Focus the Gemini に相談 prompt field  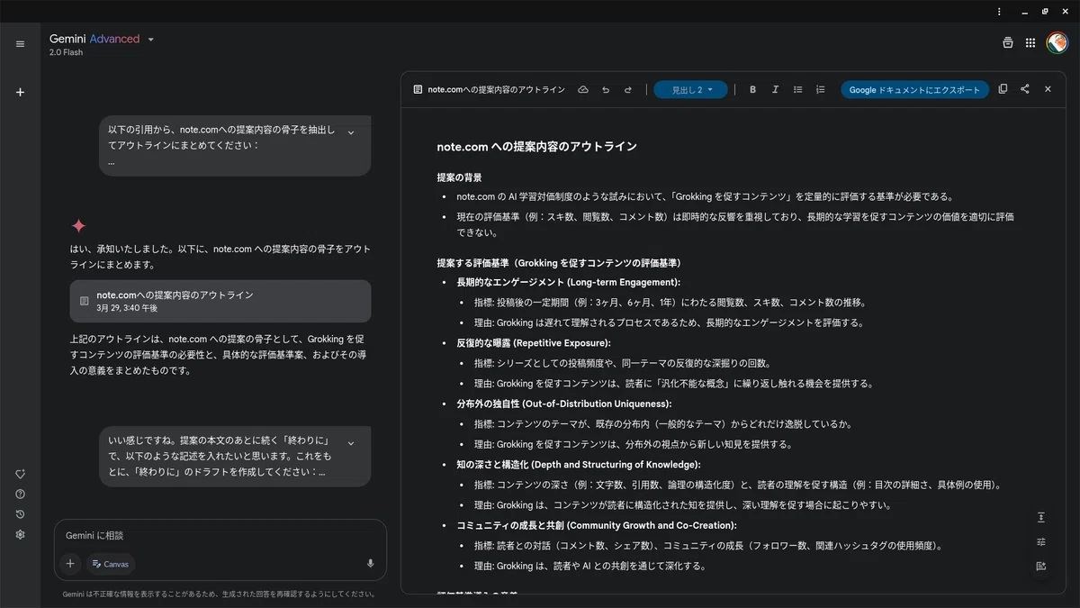tap(216, 535)
